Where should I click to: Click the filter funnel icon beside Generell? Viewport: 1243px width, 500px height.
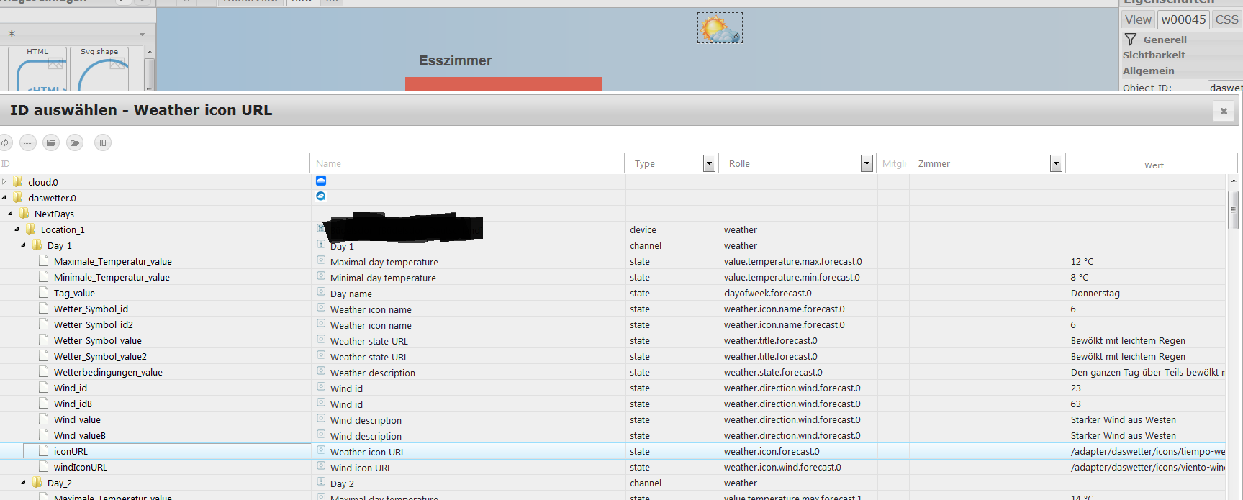pyautogui.click(x=1131, y=39)
